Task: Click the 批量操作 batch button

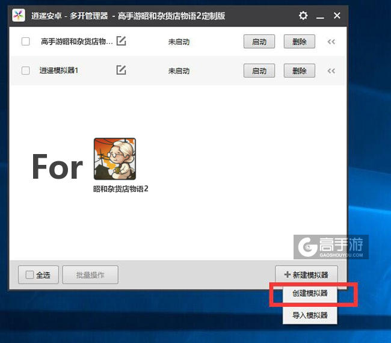Action: click(90, 275)
